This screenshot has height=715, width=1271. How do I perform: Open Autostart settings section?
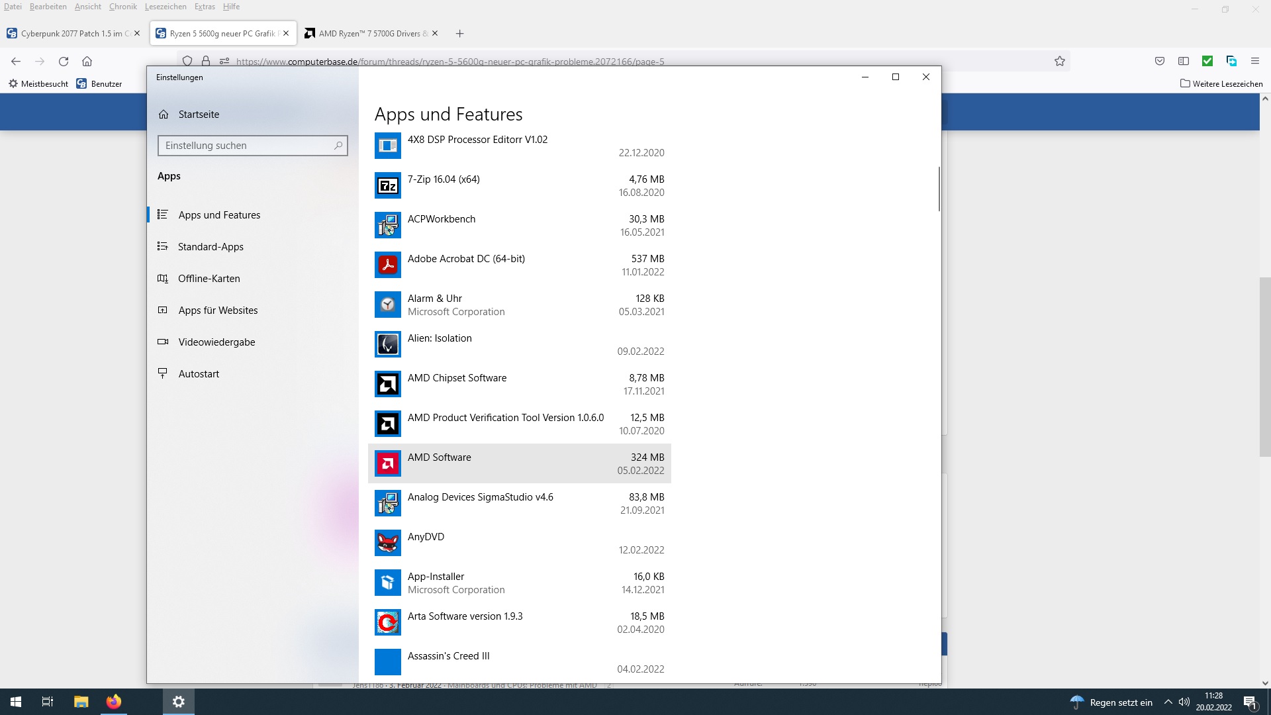[199, 374]
